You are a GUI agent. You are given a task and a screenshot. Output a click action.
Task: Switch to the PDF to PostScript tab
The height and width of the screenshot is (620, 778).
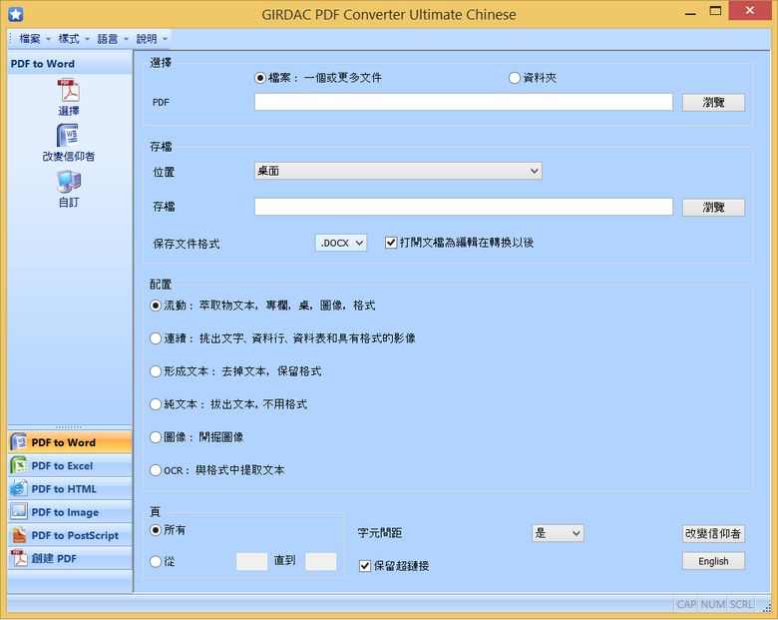click(x=70, y=535)
